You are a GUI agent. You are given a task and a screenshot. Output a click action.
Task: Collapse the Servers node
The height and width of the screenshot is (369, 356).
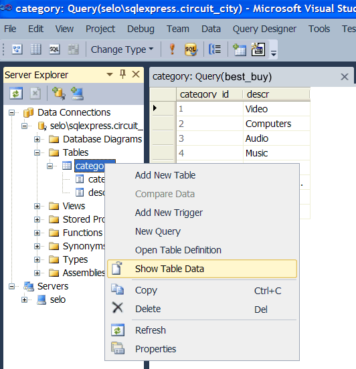coord(11,286)
